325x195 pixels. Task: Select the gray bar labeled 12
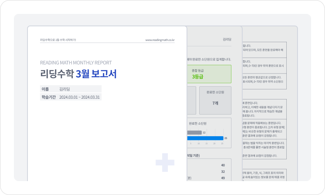pyautogui.click(x=194, y=132)
